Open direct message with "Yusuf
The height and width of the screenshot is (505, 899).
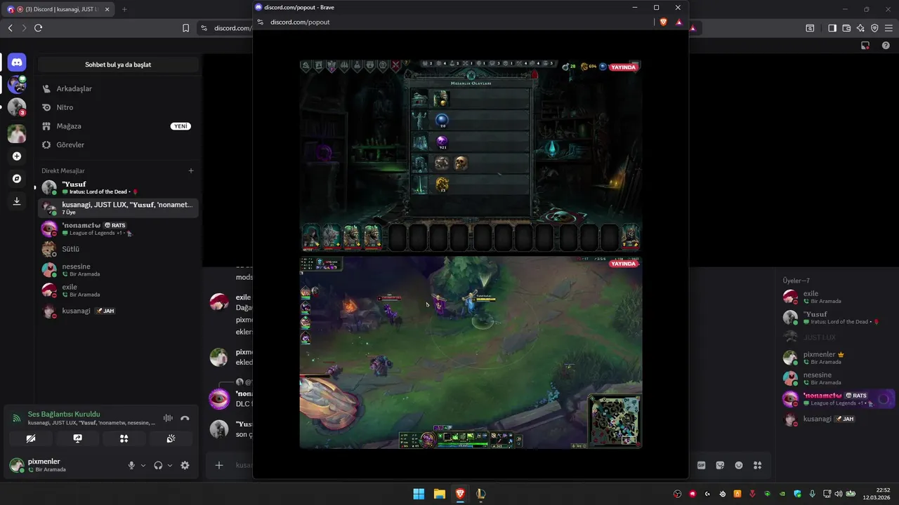pyautogui.click(x=118, y=187)
